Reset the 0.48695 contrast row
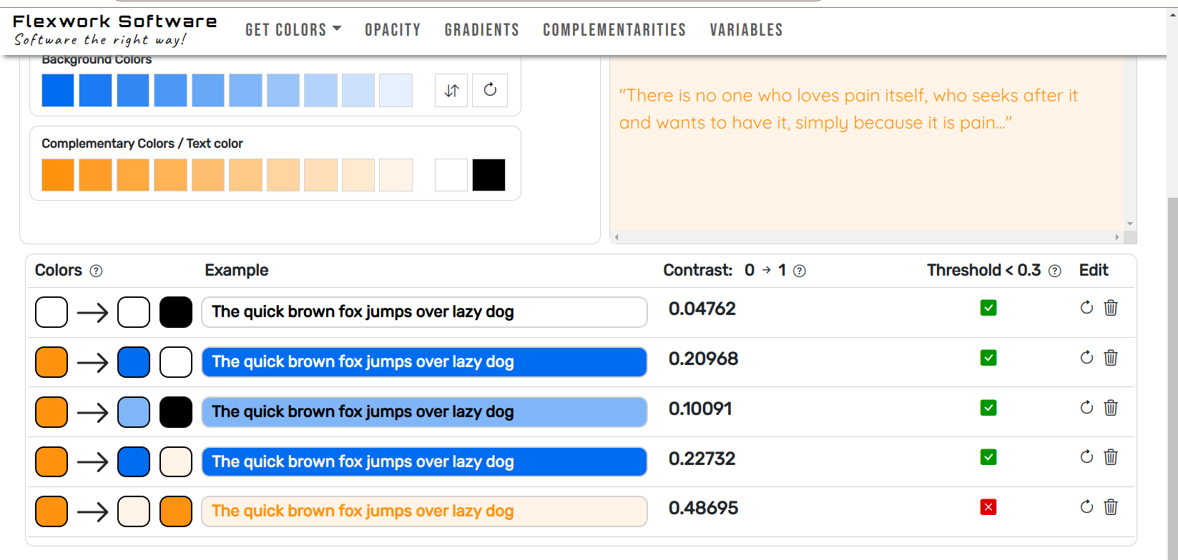 (x=1086, y=507)
